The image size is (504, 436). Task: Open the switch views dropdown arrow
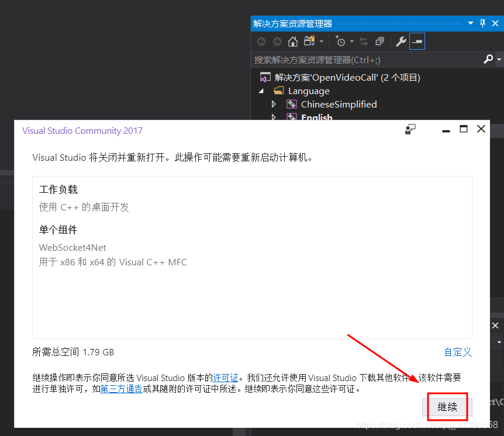coord(320,41)
